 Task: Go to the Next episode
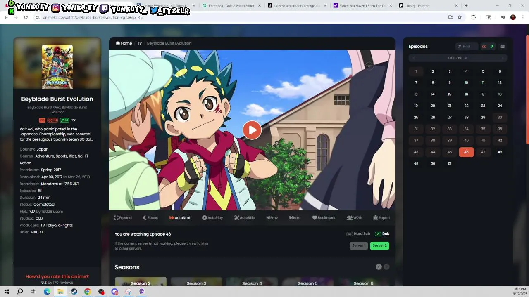click(x=295, y=218)
